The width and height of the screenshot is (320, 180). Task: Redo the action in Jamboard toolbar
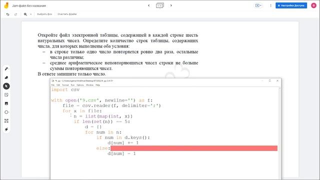(x=15, y=14)
